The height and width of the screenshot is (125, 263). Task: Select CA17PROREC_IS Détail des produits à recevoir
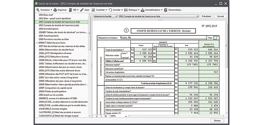click(x=60, y=112)
